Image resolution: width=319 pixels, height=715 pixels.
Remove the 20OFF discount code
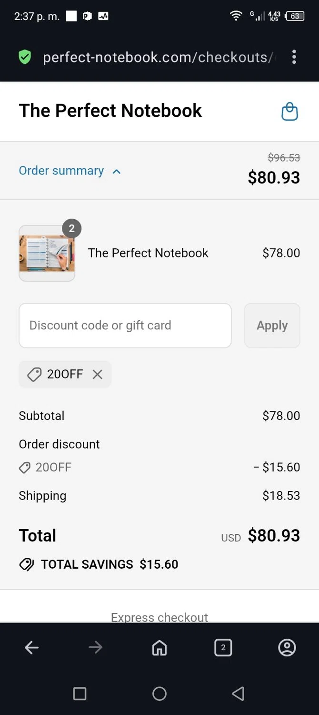pos(98,374)
